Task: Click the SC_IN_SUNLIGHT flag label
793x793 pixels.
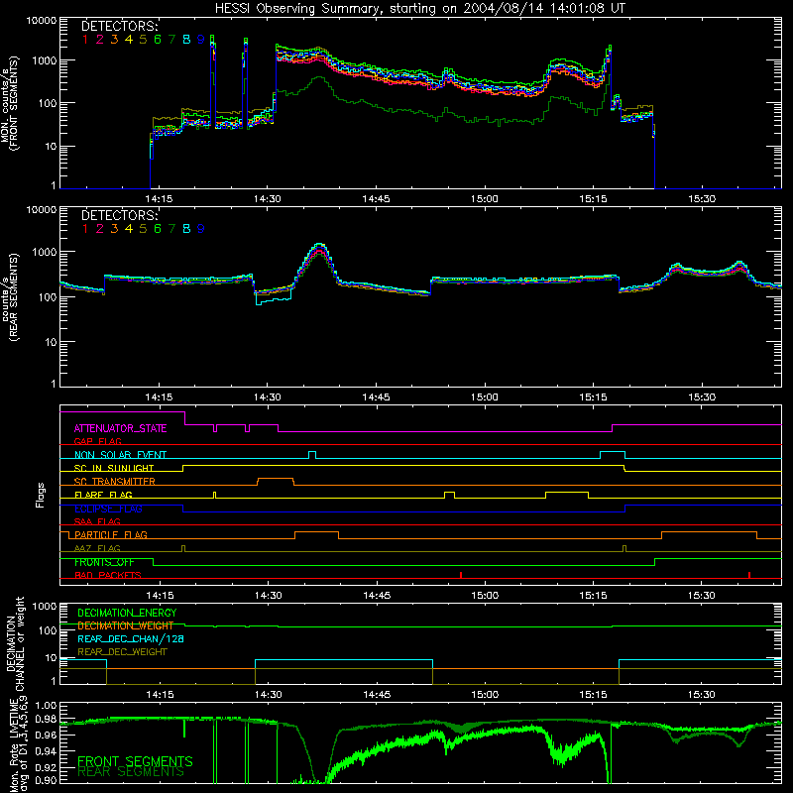Action: point(114,468)
